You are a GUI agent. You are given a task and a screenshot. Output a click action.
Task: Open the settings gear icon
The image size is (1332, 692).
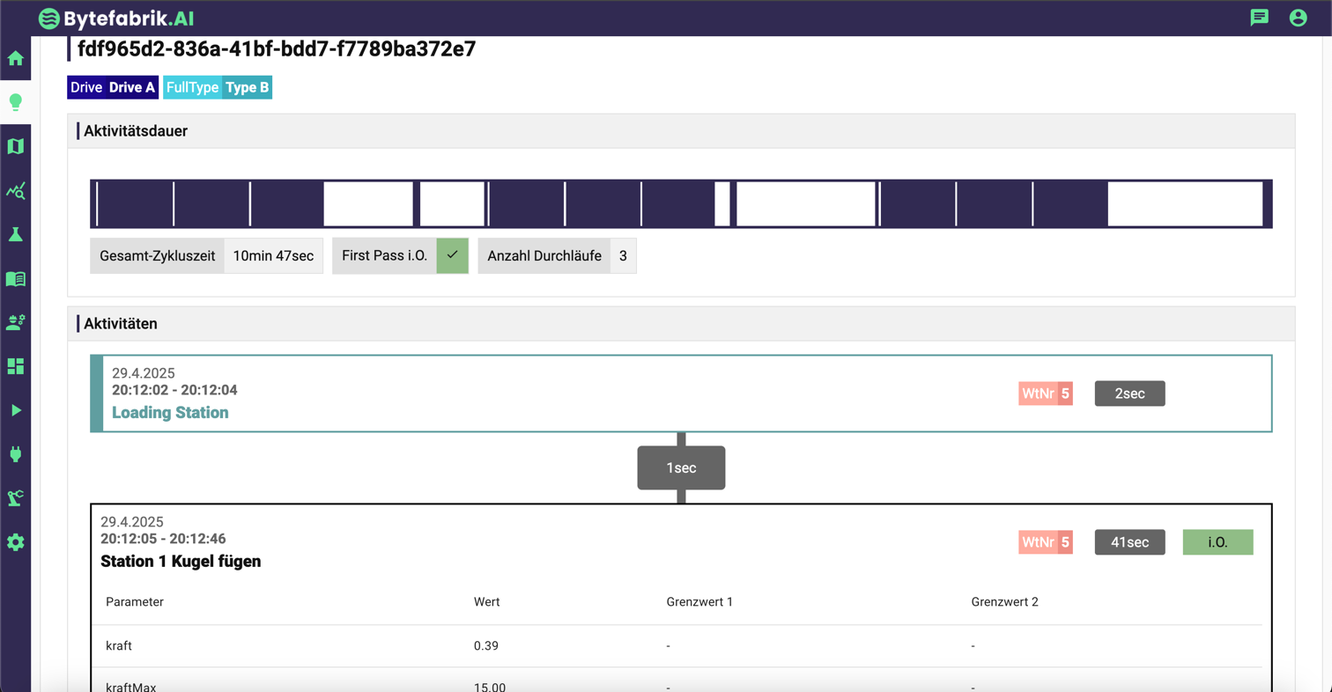15,542
